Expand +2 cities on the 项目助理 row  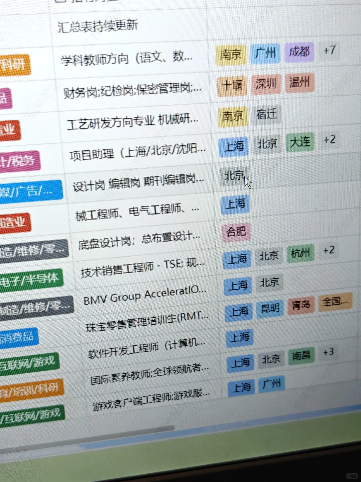[330, 140]
